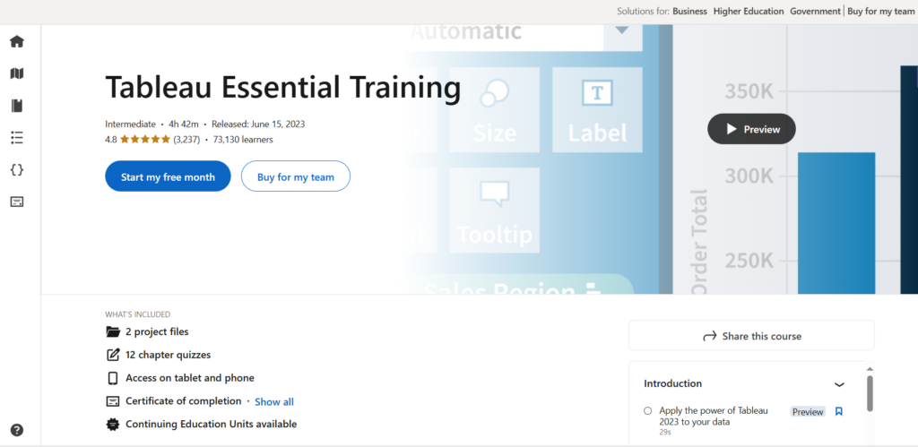Image resolution: width=918 pixels, height=447 pixels.
Task: Open Business solutions link
Action: (689, 11)
